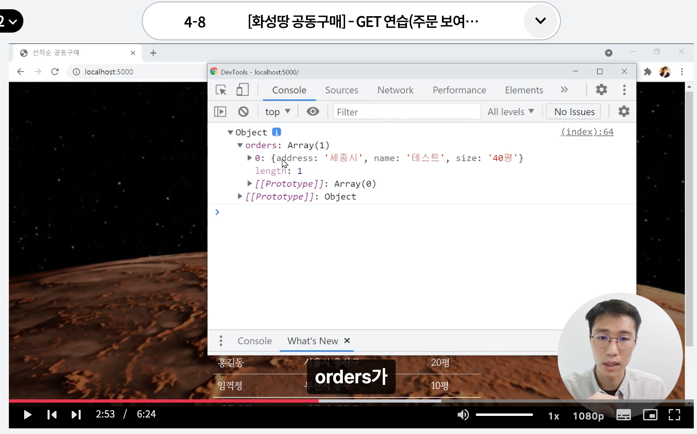Open the tab search dropdown icon

point(609,53)
